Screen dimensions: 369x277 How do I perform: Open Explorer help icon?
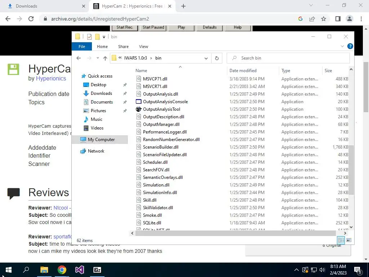pyautogui.click(x=350, y=46)
